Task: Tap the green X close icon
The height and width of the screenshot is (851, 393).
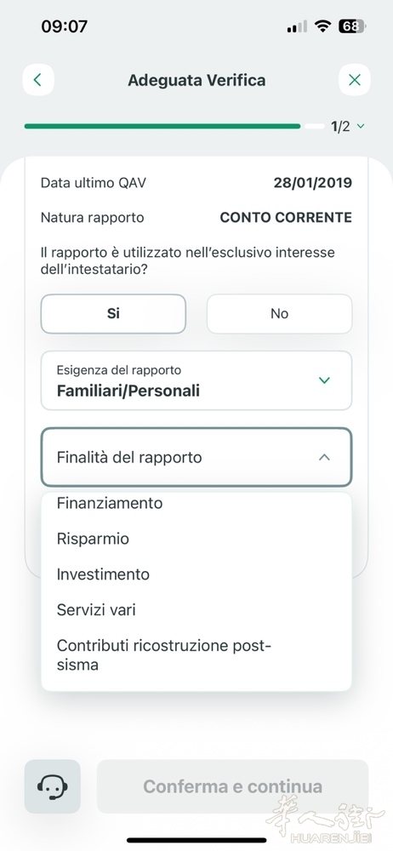Action: tap(355, 80)
